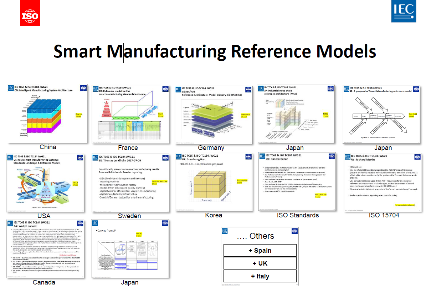This screenshot has width=426, height=292.
Task: Click the + Spain box
Action: [x=260, y=251]
